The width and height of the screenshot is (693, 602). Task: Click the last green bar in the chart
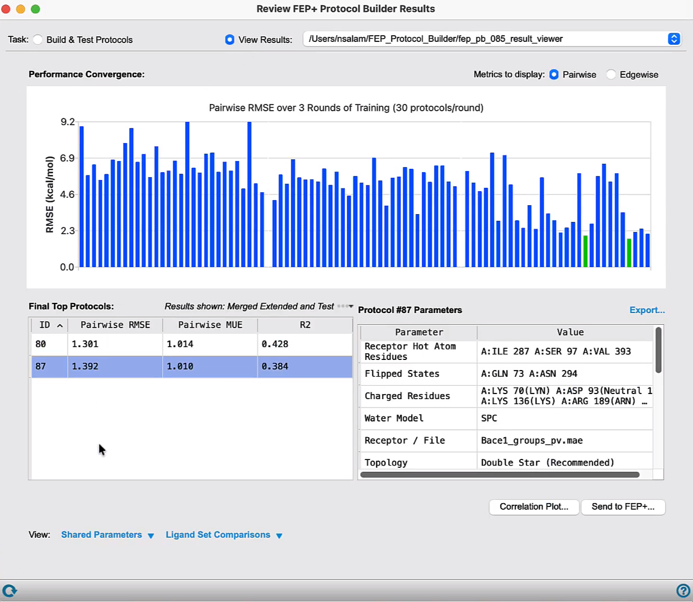[x=629, y=253]
